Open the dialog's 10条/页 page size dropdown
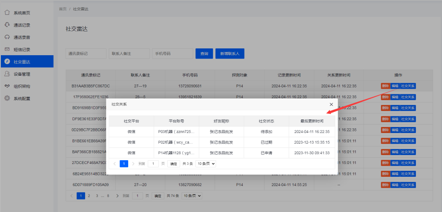Image resolution: width=442 pixels, height=212 pixels. pyautogui.click(x=206, y=164)
